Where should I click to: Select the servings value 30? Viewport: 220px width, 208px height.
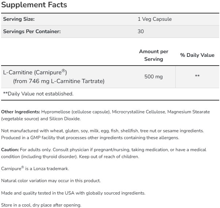[141, 31]
